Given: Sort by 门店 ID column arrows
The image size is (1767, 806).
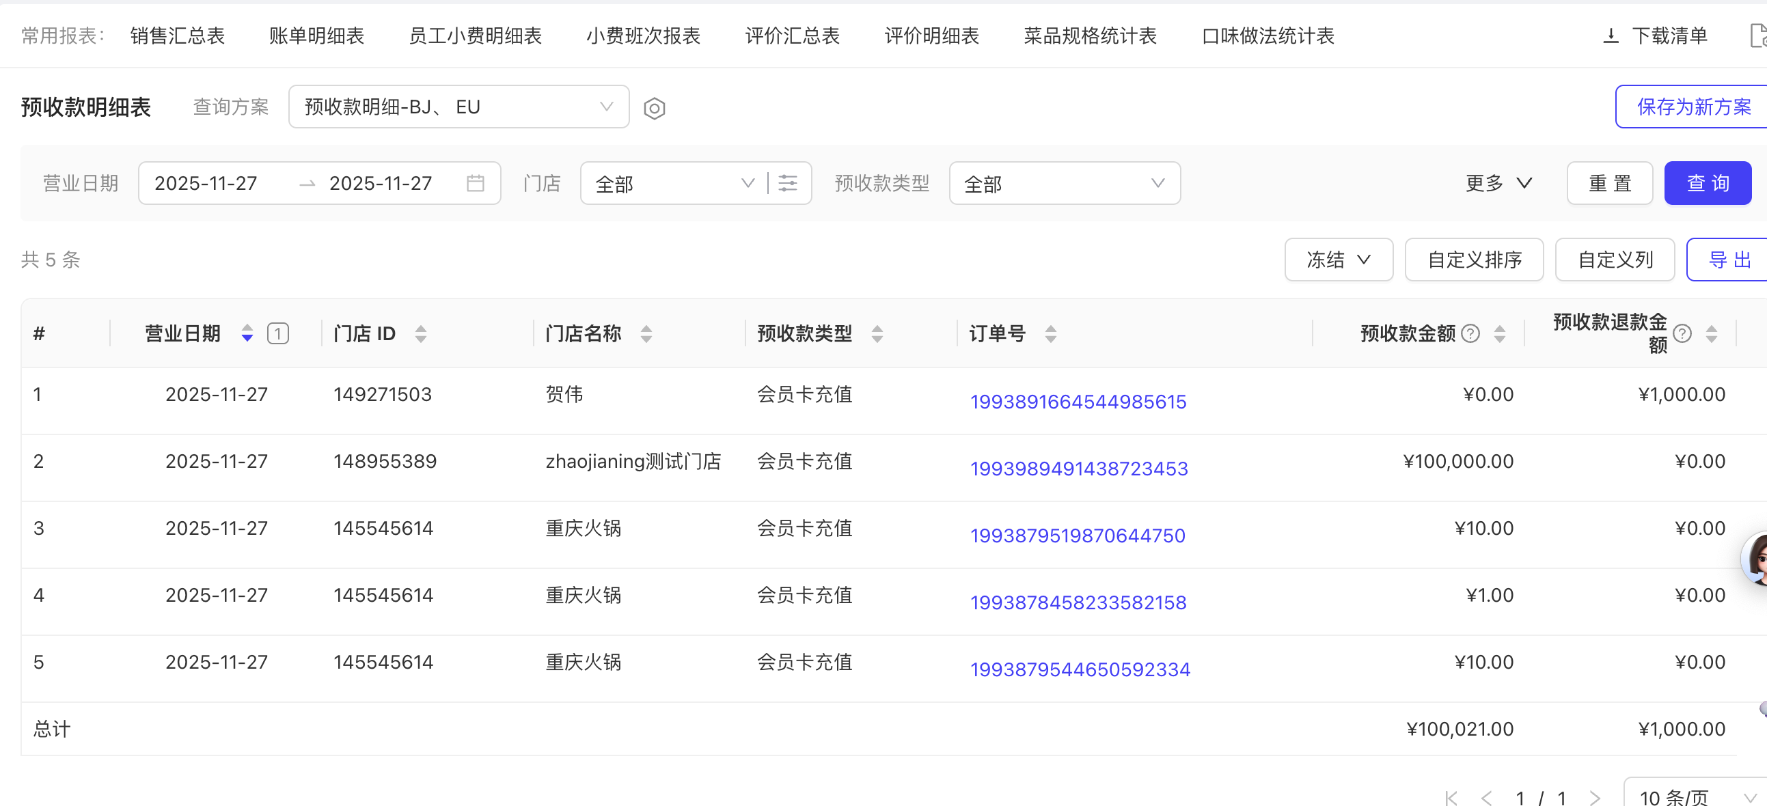Looking at the screenshot, I should point(420,334).
